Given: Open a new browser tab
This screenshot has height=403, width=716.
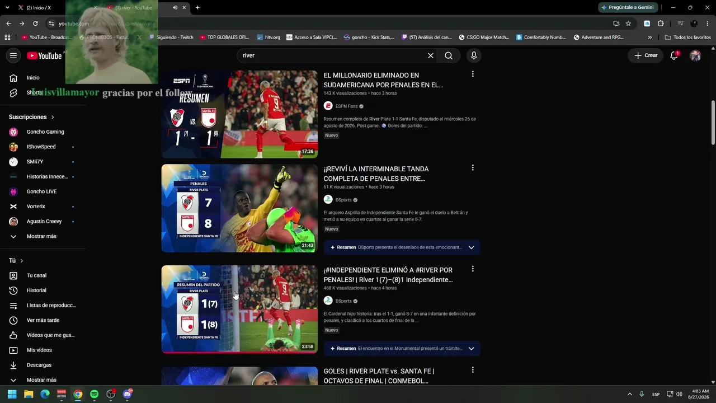Looking at the screenshot, I should 197,8.
